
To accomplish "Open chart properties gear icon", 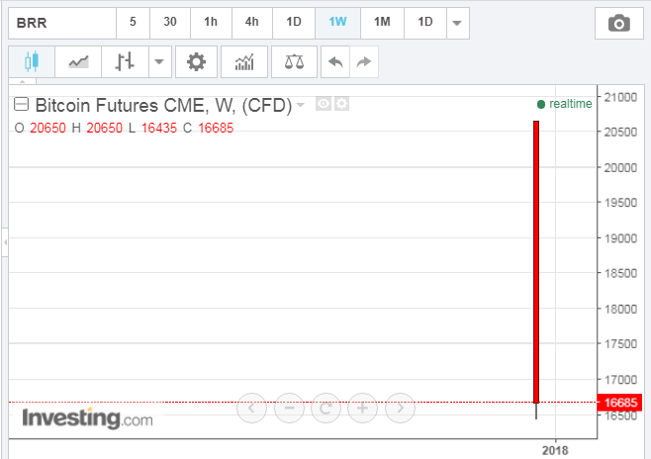I will [196, 62].
